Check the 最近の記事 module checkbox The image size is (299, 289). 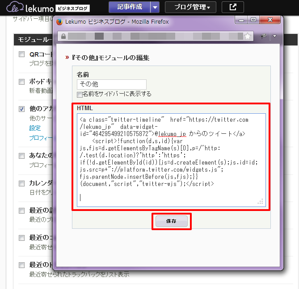click(x=21, y=211)
